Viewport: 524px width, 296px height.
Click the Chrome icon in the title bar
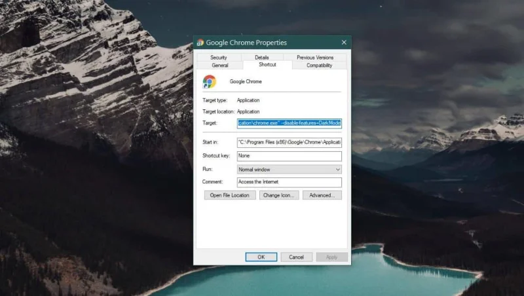[200, 43]
